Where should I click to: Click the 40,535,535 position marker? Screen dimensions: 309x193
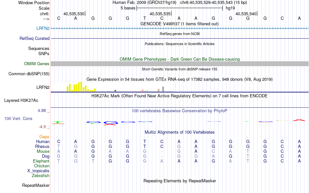[160, 14]
